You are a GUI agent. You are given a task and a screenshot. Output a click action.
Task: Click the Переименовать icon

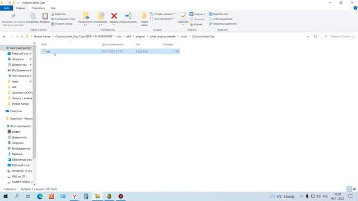128,16
